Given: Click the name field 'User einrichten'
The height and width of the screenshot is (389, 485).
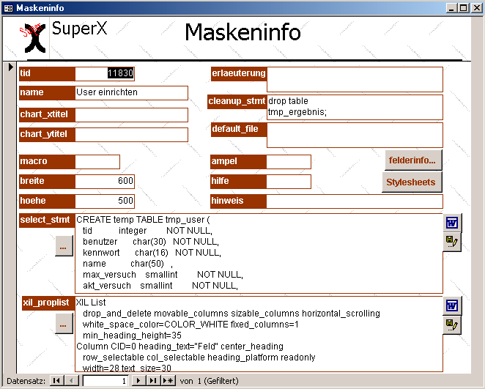Looking at the screenshot, I should tap(131, 93).
